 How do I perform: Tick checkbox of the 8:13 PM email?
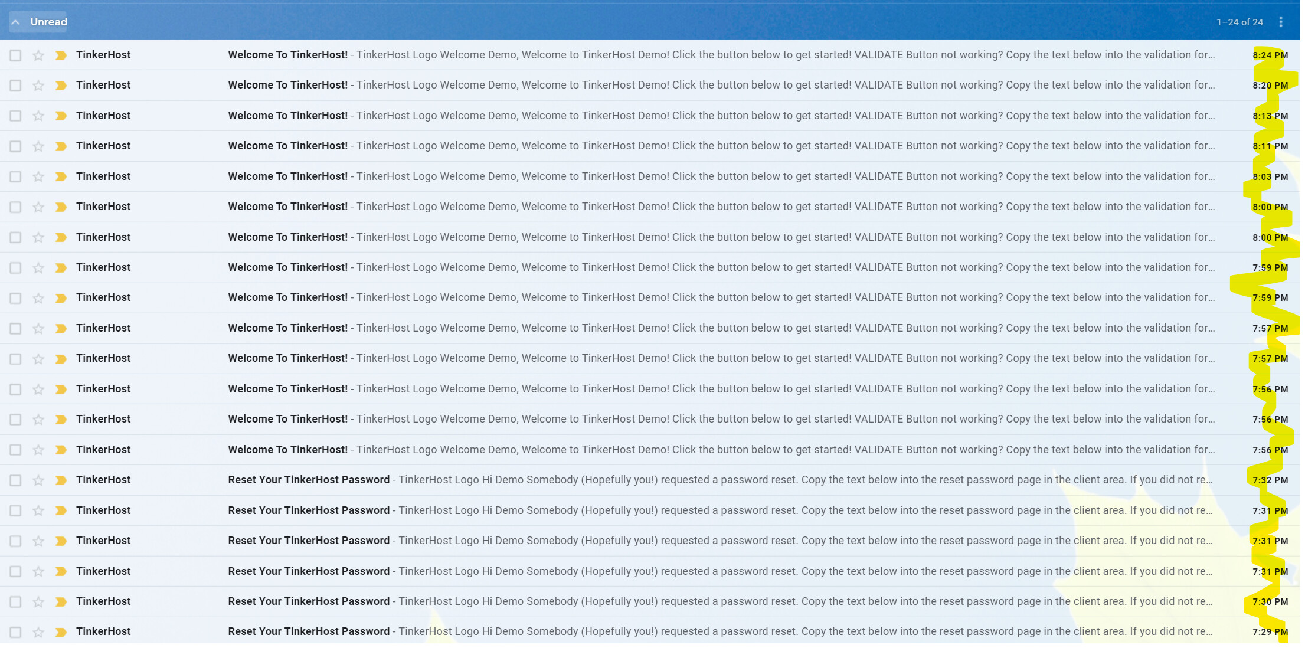pyautogui.click(x=15, y=116)
